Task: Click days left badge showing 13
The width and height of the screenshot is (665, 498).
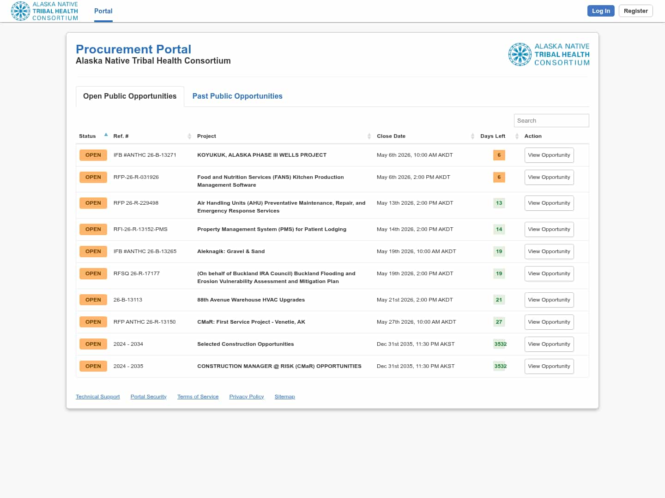Action: coord(499,203)
